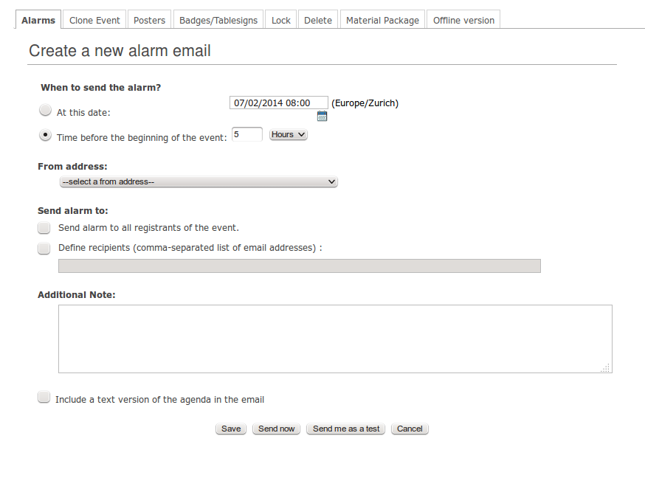Click the 'Send now' button

pyautogui.click(x=277, y=429)
